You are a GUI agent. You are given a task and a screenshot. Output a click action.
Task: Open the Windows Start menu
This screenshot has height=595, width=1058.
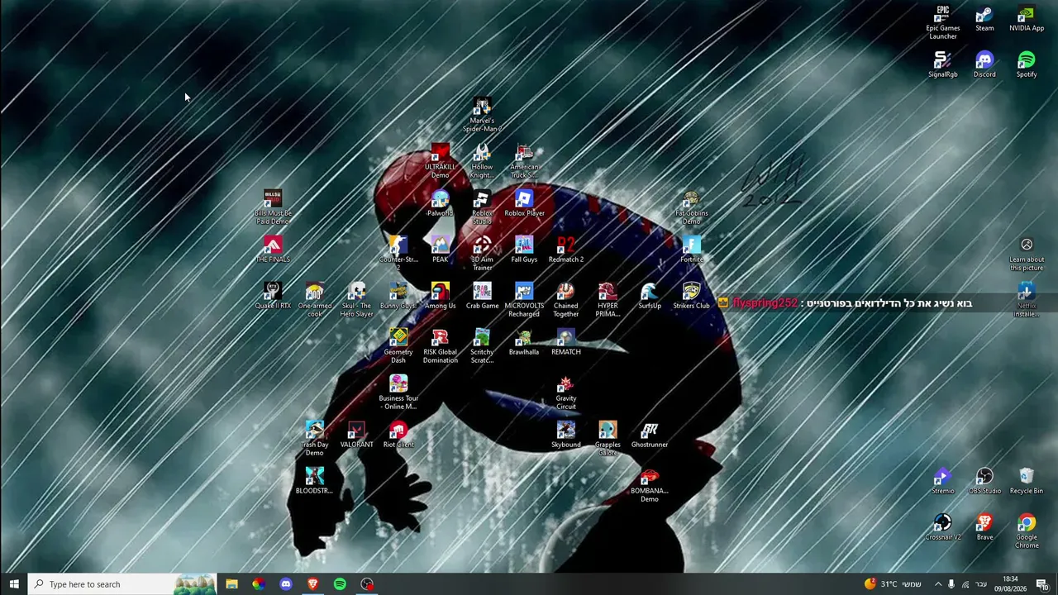[x=14, y=584]
